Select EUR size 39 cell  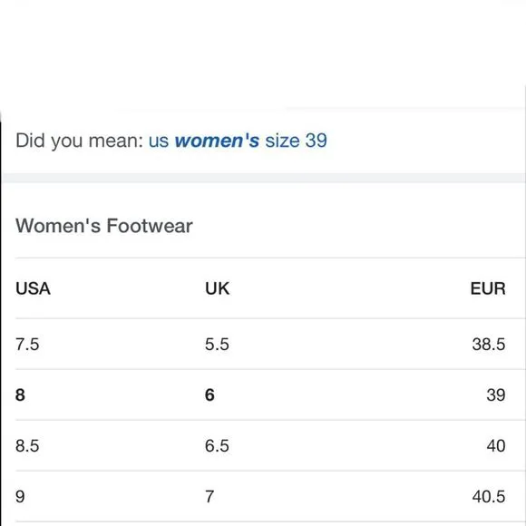tap(496, 394)
